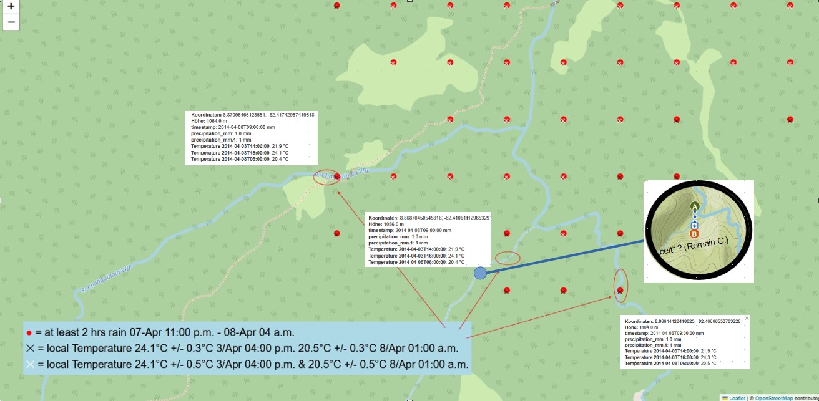The height and width of the screenshot is (401, 819).
Task: Click the zoom out minus button
Action: (11, 22)
